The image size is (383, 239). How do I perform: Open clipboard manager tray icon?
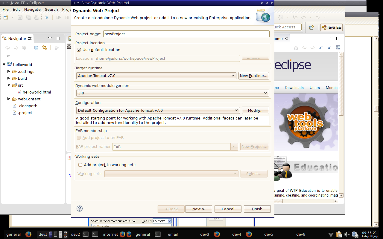click(x=339, y=235)
